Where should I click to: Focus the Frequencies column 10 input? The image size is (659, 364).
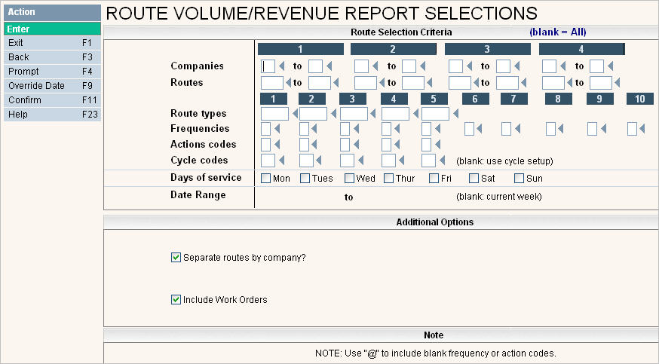click(632, 129)
